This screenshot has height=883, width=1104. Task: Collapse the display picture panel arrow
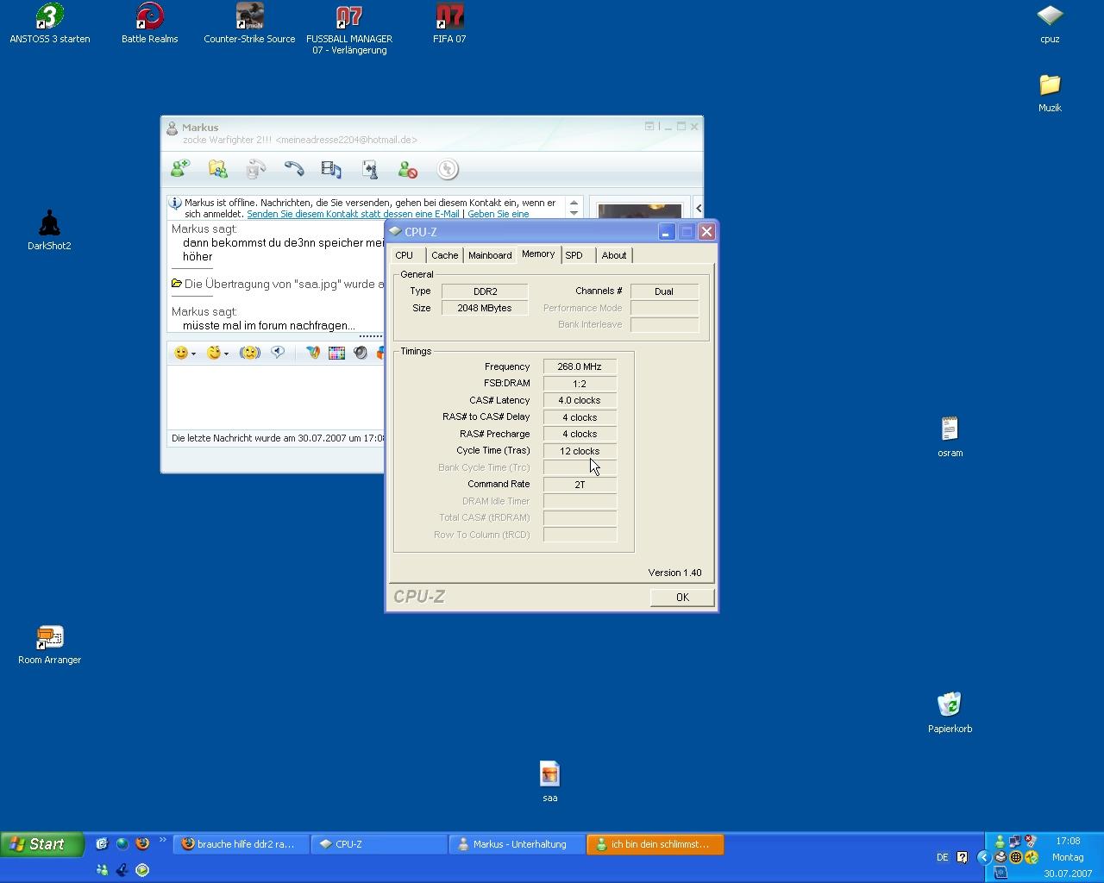click(x=699, y=208)
